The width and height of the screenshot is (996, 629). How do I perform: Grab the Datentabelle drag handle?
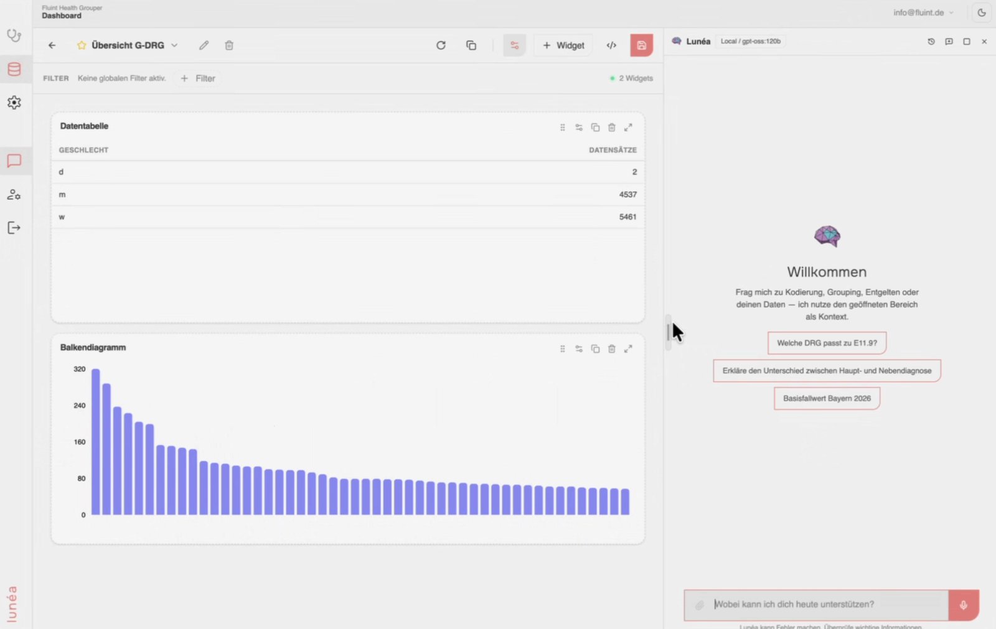click(563, 128)
